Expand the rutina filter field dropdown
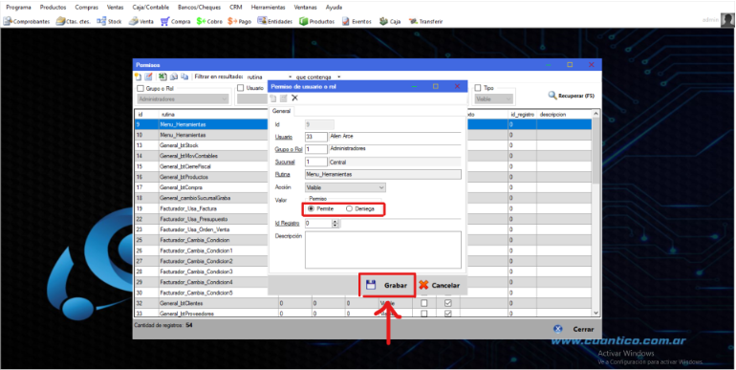The image size is (736, 370). click(270, 77)
